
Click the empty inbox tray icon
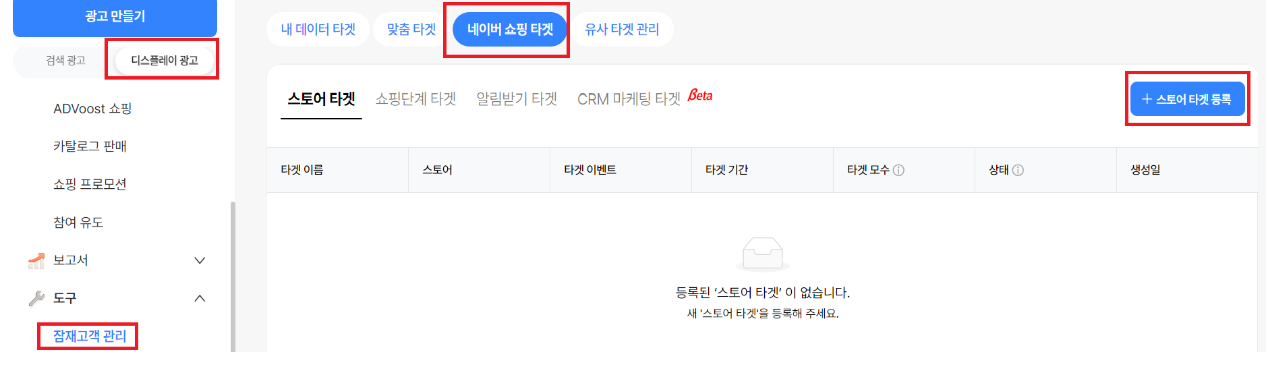tap(762, 254)
